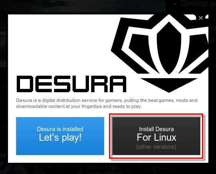This screenshot has height=174, width=216.
Task: Close the Desura install dialog
Action: [x=200, y=18]
